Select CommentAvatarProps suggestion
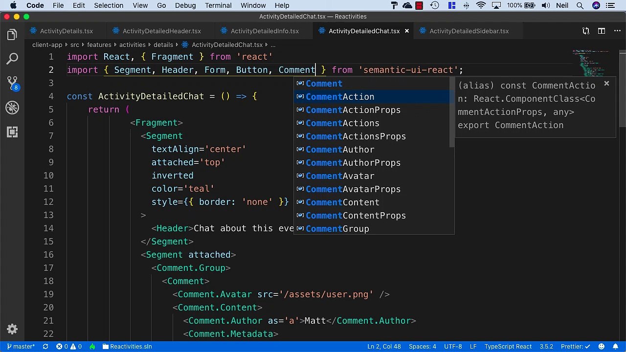626x352 pixels. pyautogui.click(x=372, y=189)
